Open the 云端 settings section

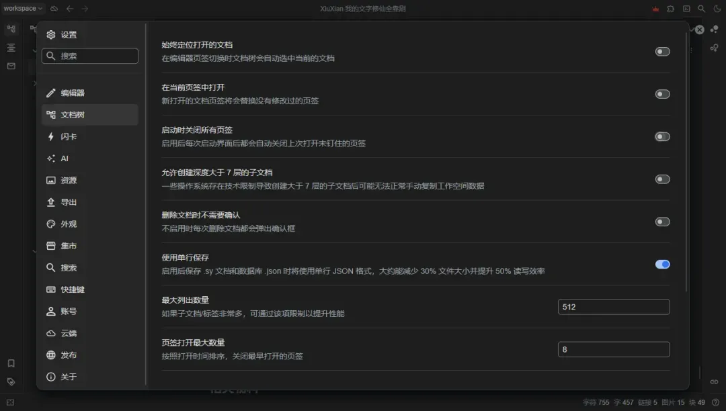90,333
